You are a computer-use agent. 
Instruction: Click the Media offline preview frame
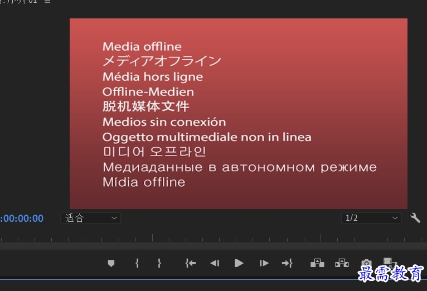[239, 114]
